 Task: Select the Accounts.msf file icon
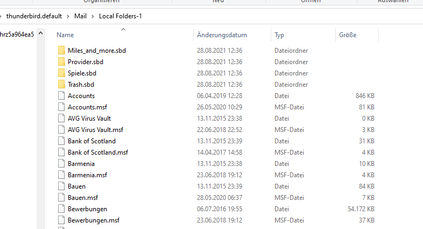pos(61,107)
